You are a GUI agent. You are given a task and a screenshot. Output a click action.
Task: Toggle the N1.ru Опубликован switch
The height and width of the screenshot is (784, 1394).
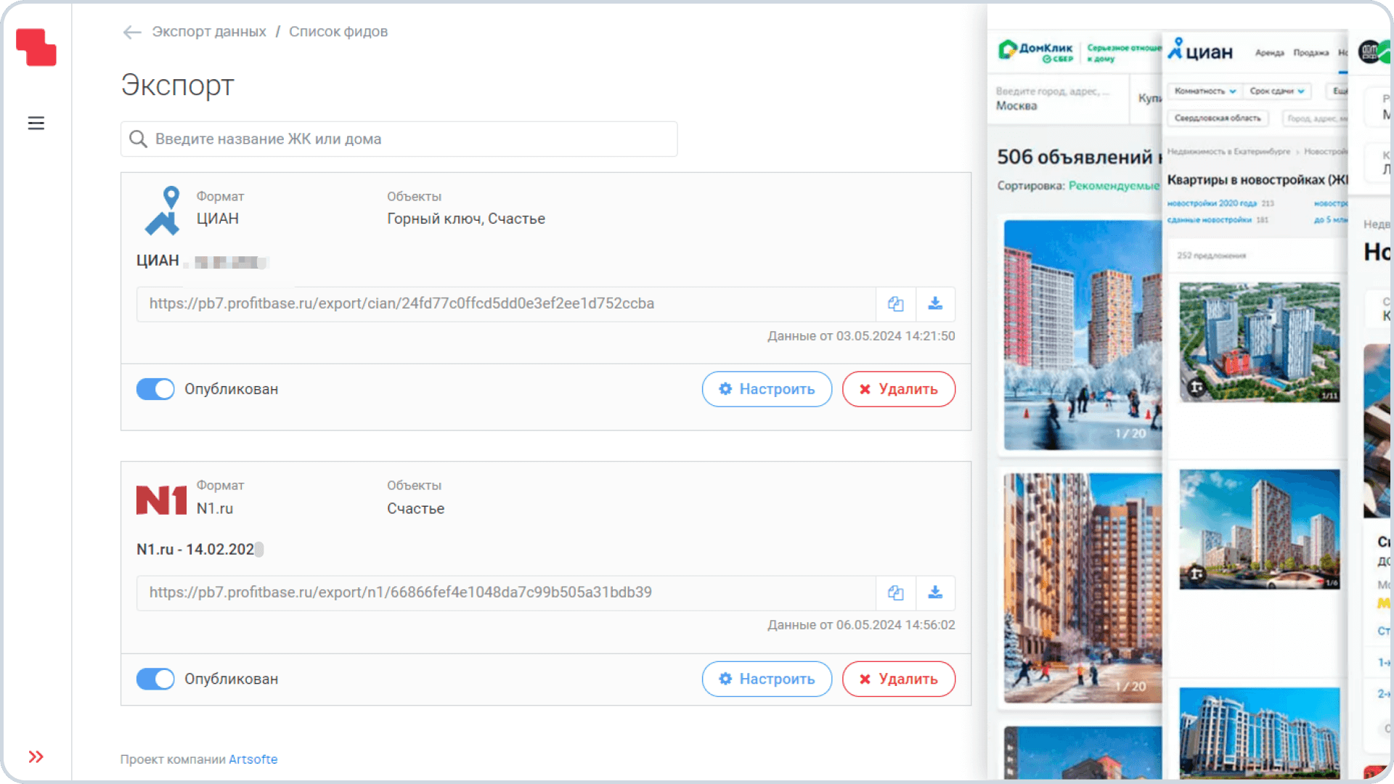(155, 679)
